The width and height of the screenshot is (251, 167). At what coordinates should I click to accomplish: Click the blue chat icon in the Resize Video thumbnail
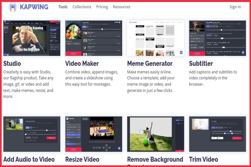[x=119, y=148]
